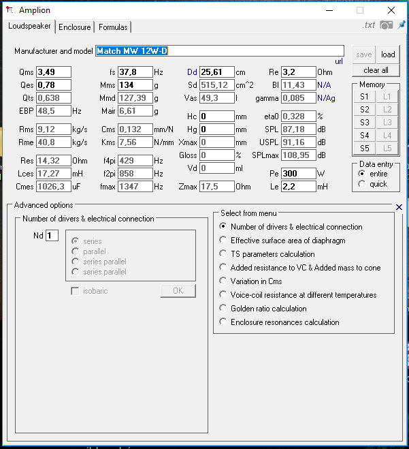This screenshot has width=409, height=449.
Task: Click the OK button in drivers group
Action: (178, 291)
